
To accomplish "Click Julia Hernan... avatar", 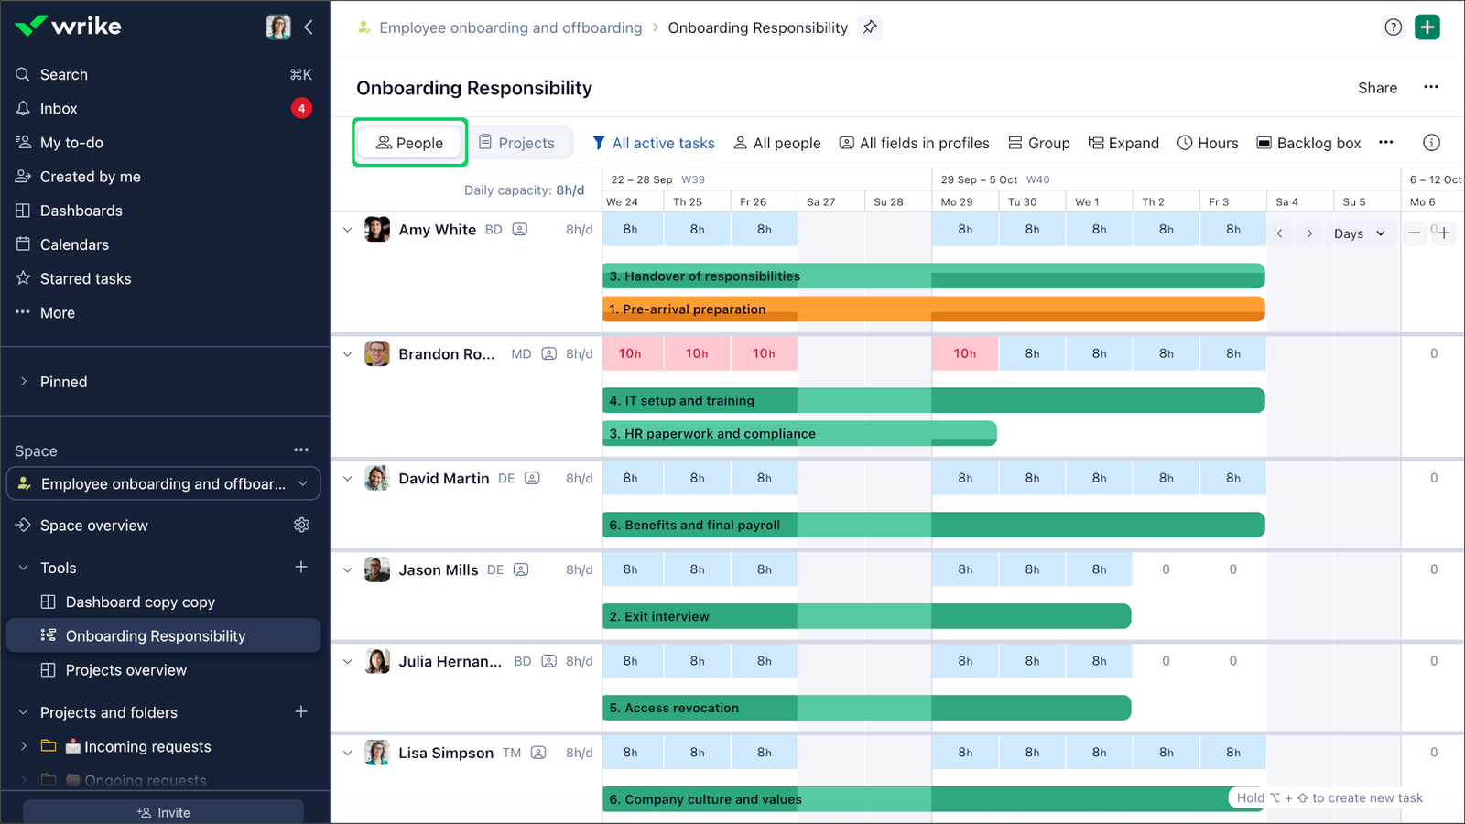I will [x=377, y=661].
